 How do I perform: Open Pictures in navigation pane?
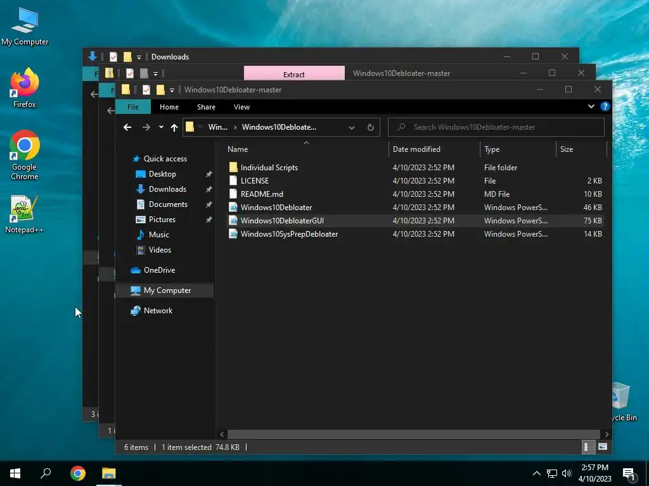[x=162, y=220]
